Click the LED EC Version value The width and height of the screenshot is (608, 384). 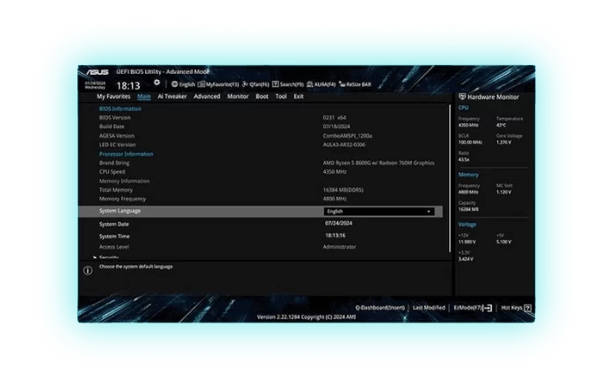344,145
